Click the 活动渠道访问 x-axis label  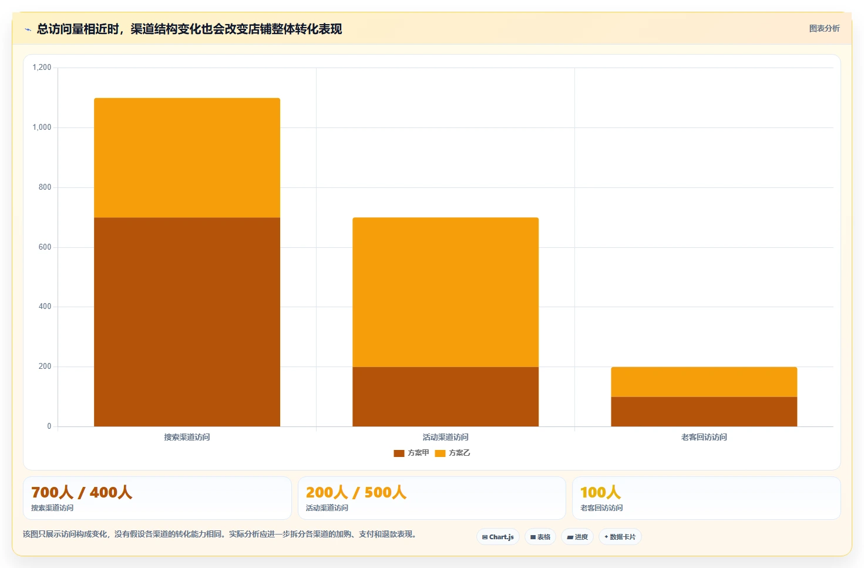tap(445, 437)
